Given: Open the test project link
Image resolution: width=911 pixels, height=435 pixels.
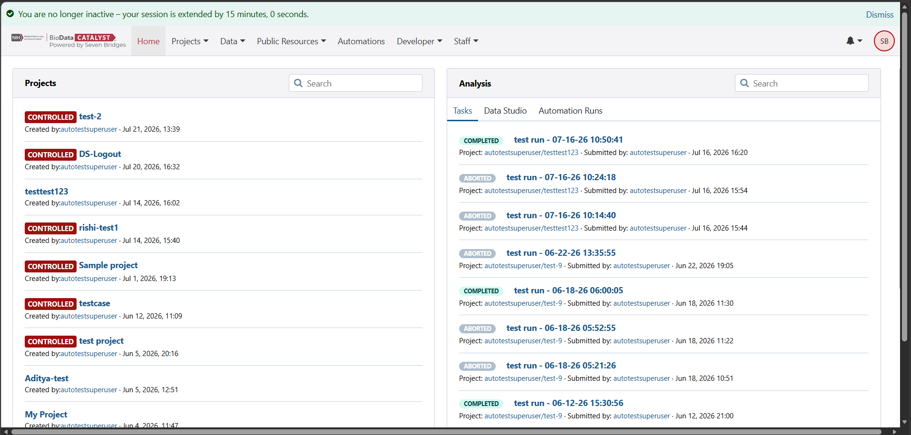Looking at the screenshot, I should [101, 341].
